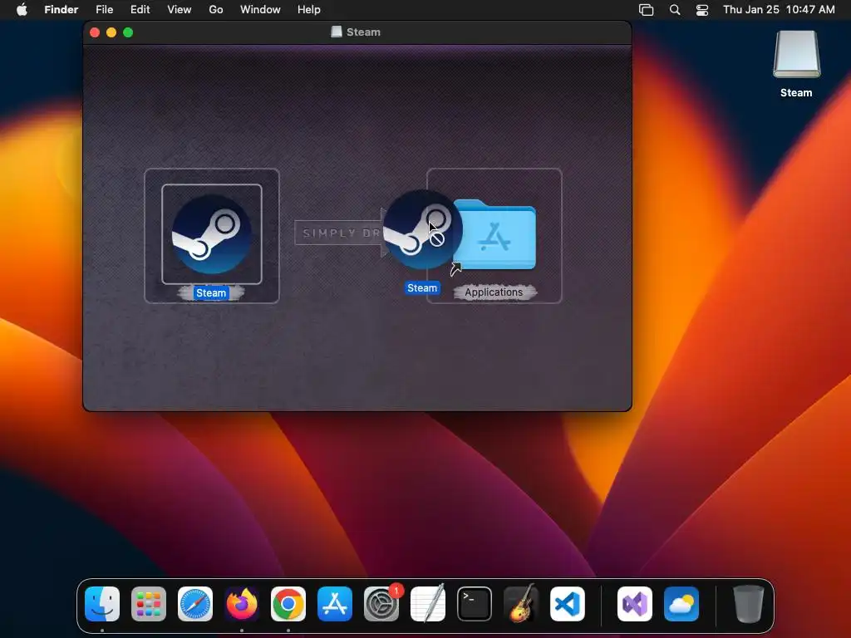Open Launchpad from the Dock
Screen dimensions: 851x638
click(149, 604)
